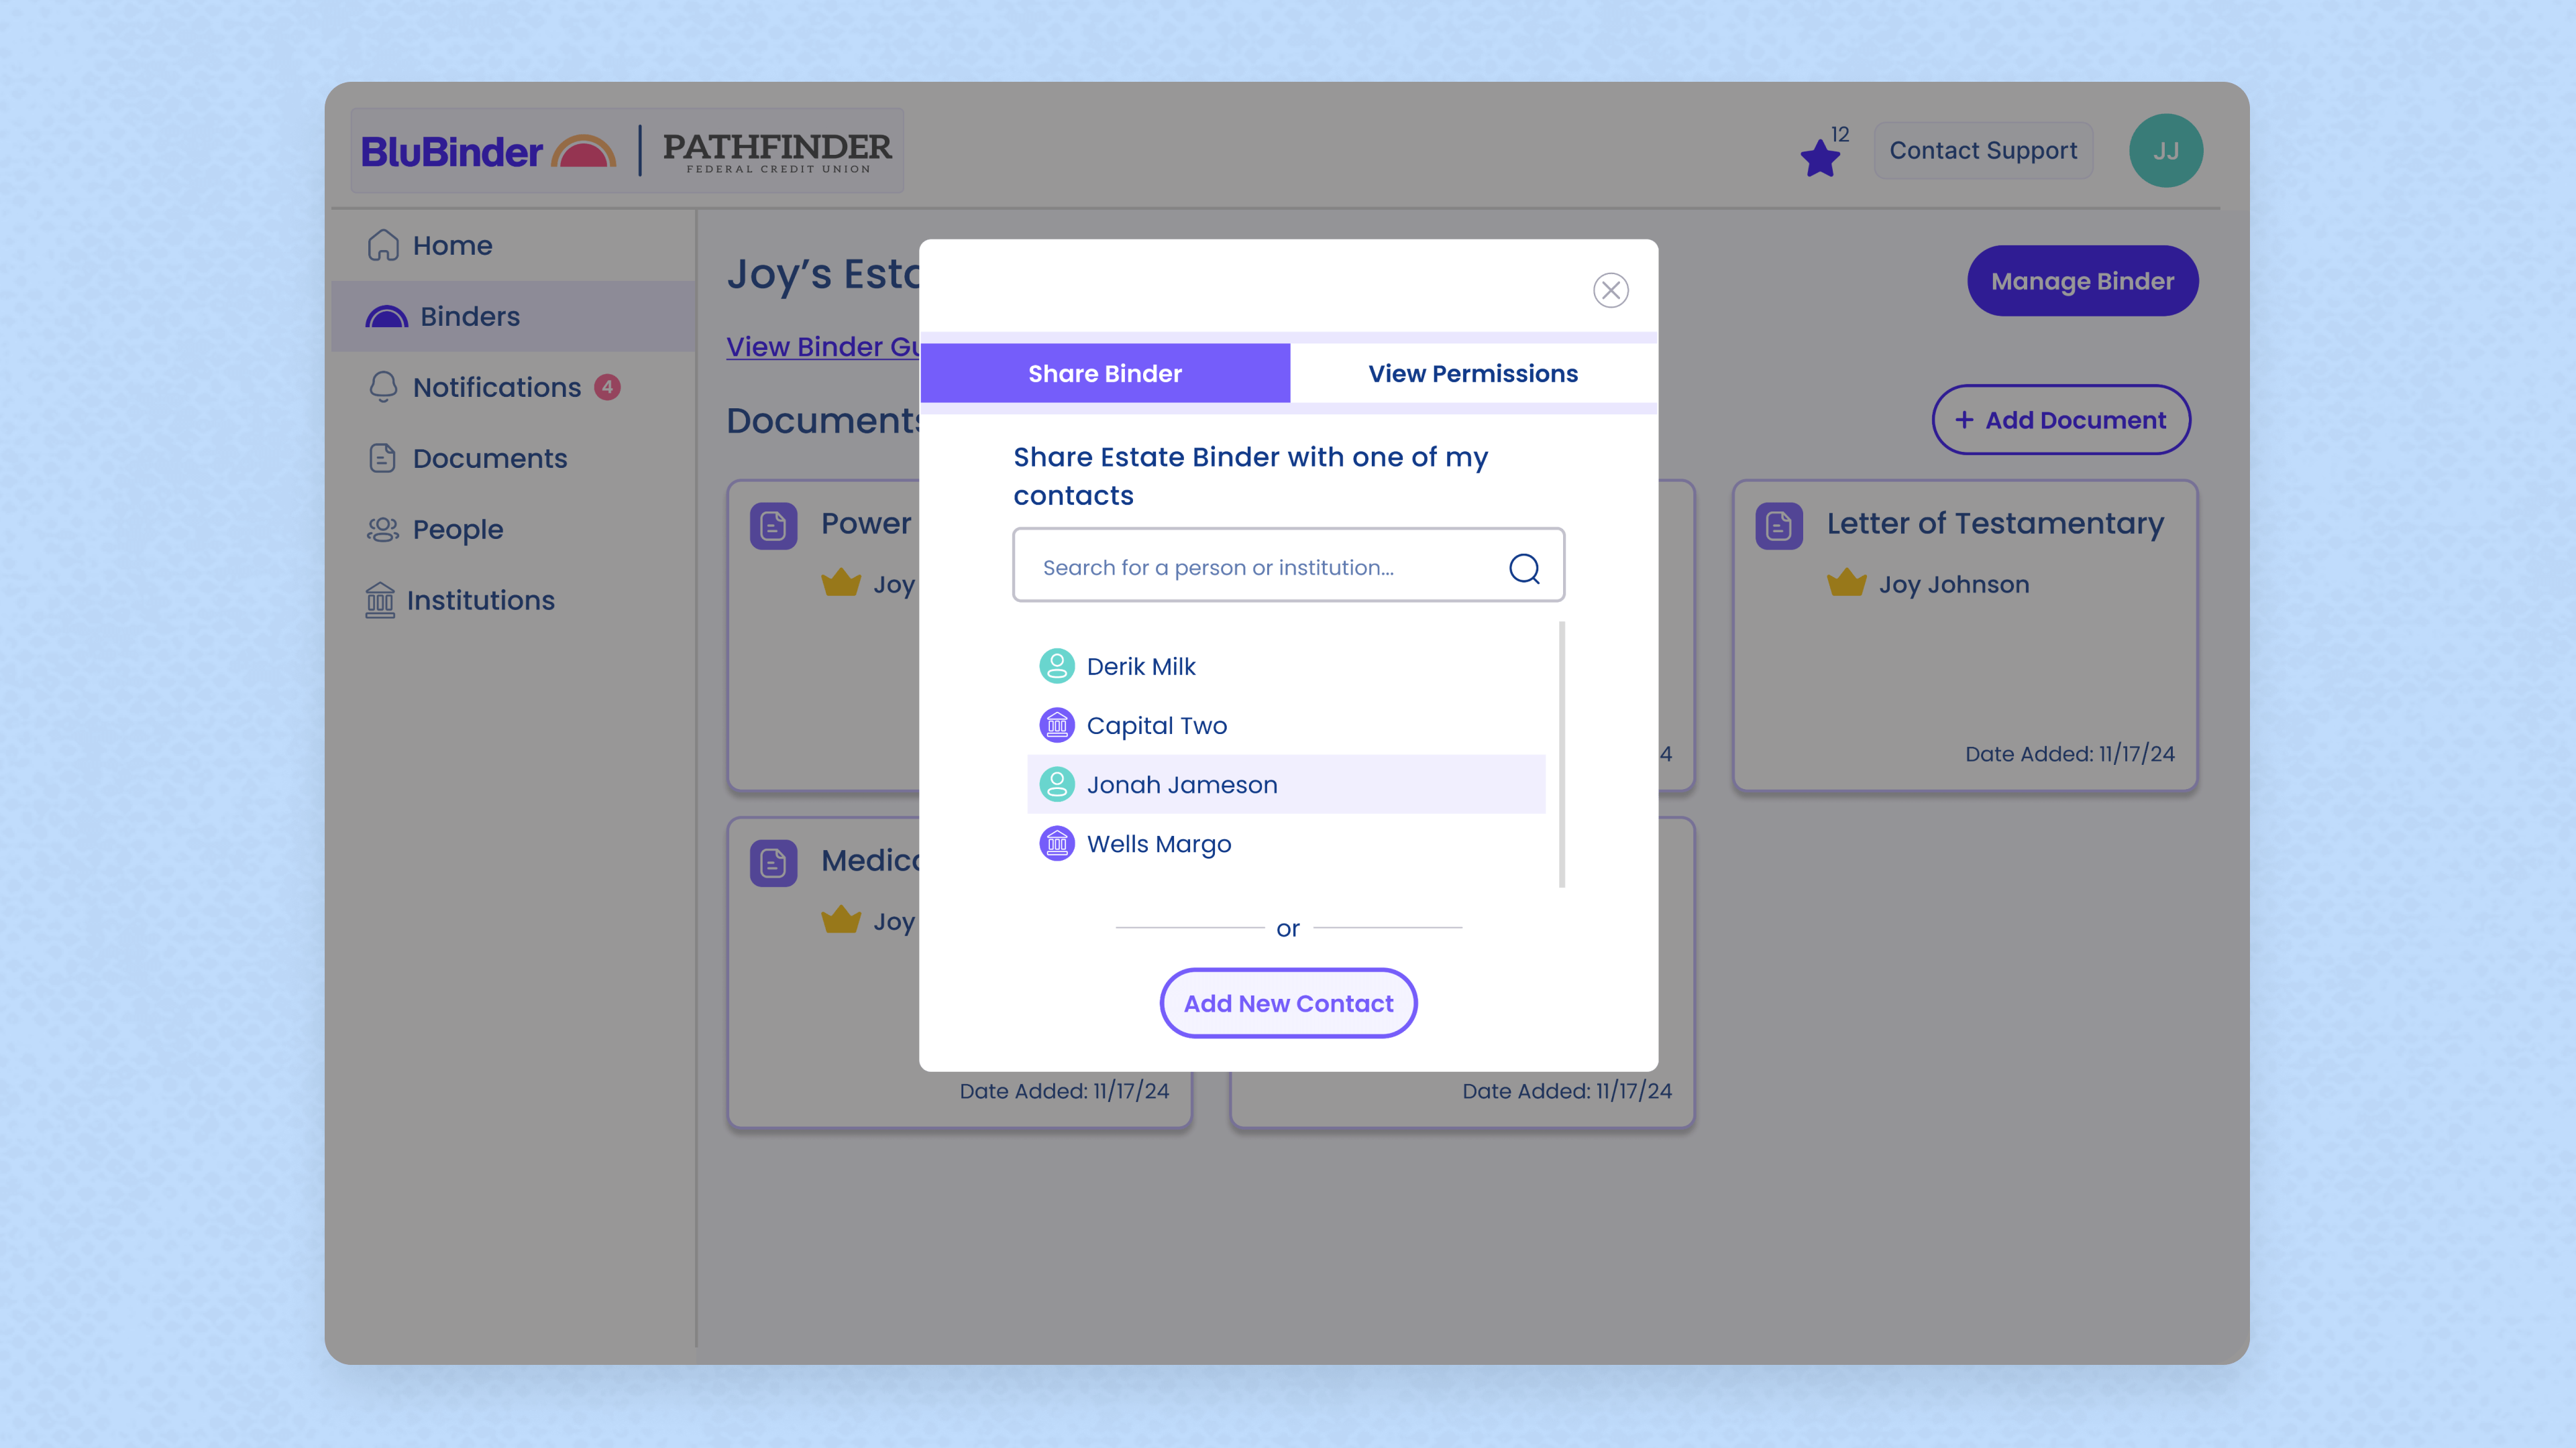Screen dimensions: 2576x1448
Task: Click the search magnifier icon in modal
Action: 1524,568
